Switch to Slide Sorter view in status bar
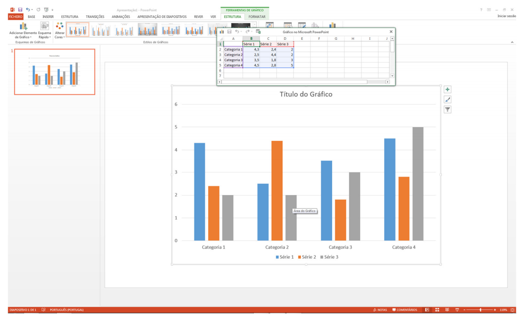Image resolution: width=522 pixels, height=318 pixels. 437,310
